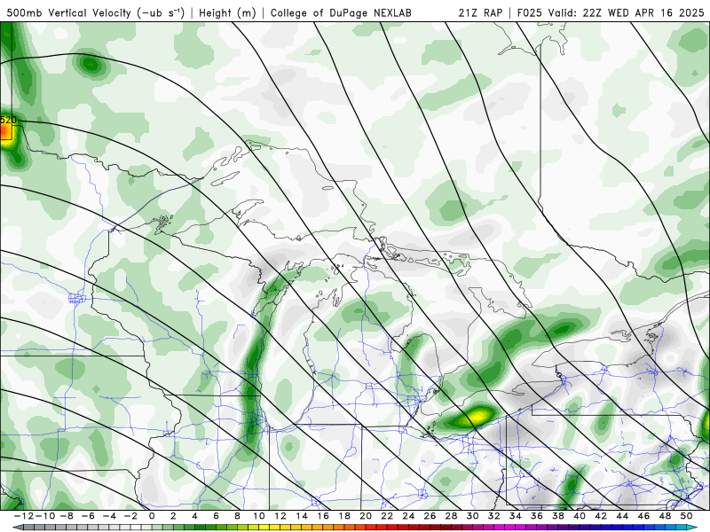
Task: Click the color bar label "-8"
Action: (67, 516)
